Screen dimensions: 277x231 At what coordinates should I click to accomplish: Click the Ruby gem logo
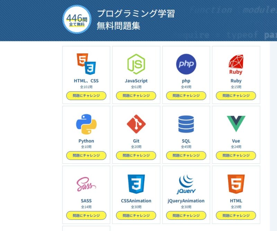coord(236,64)
